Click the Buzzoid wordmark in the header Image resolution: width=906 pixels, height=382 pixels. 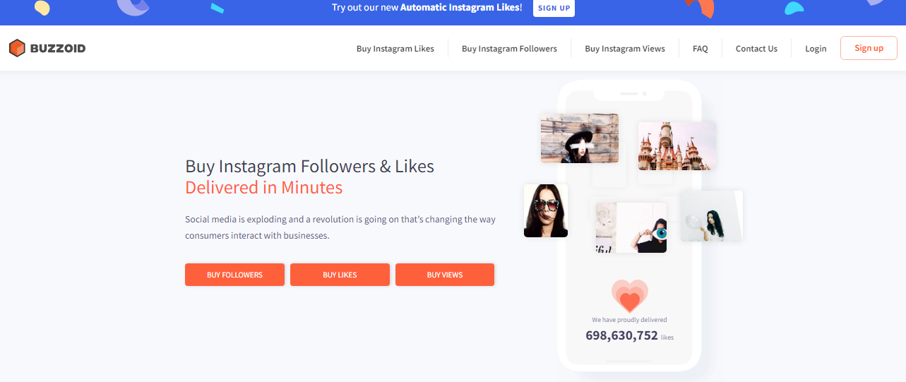point(58,49)
